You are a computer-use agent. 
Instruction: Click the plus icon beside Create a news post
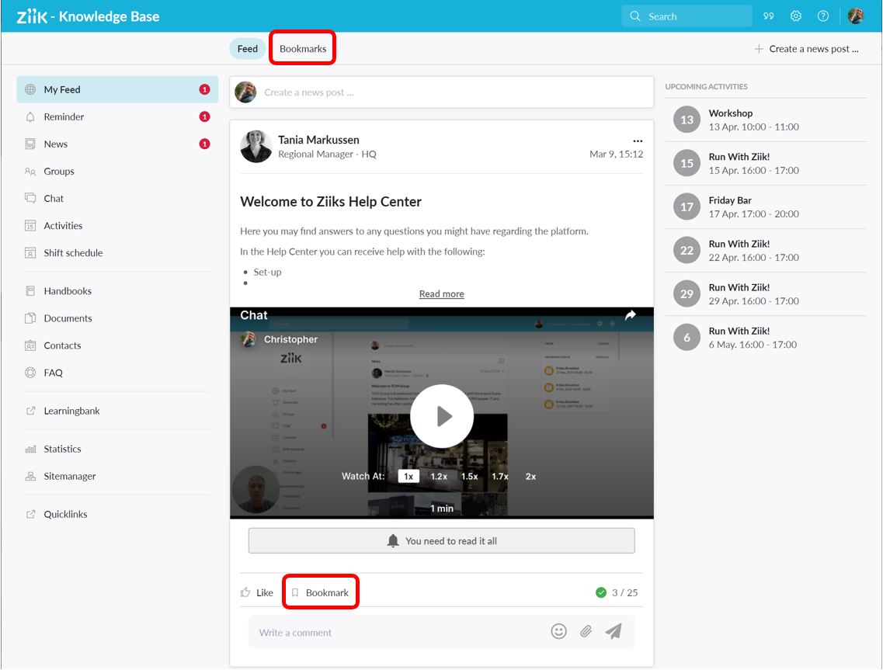(x=759, y=49)
